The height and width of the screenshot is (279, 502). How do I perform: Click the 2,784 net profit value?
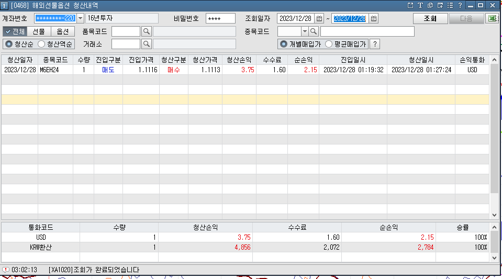(426, 247)
